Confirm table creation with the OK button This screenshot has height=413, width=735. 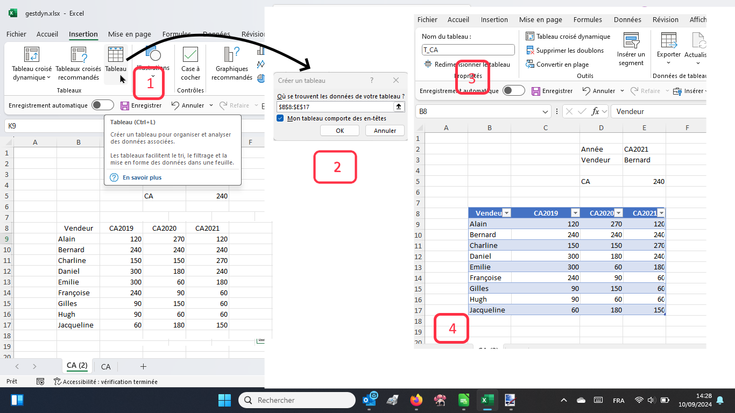tap(340, 130)
